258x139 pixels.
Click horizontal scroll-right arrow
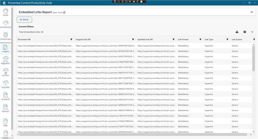click(251, 134)
